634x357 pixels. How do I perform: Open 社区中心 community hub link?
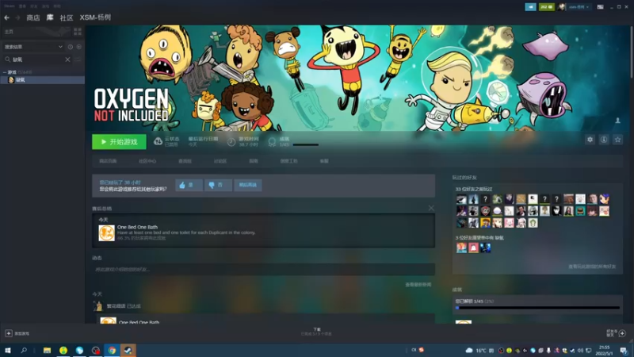(147, 161)
